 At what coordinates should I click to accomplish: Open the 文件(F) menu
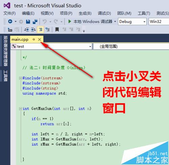9,13
